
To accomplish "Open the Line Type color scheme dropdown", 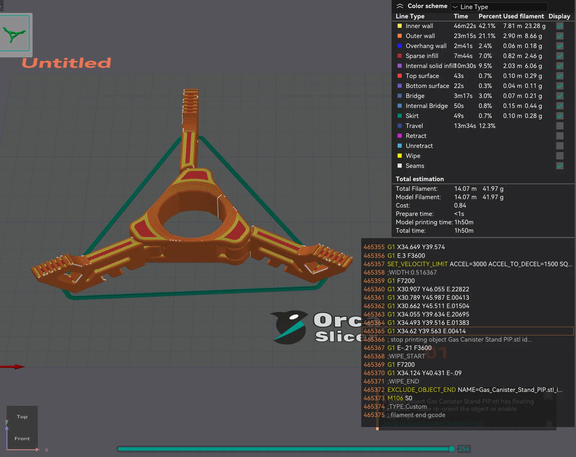I will click(499, 7).
